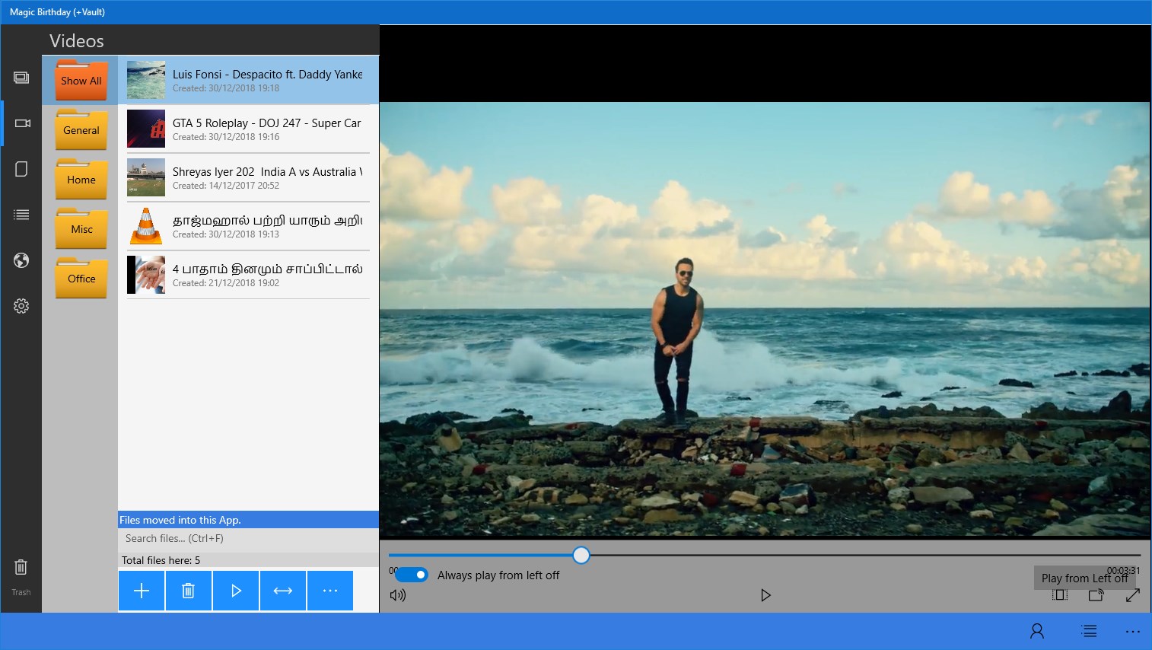Open the Office folder
The height and width of the screenshot is (650, 1152).
[81, 278]
